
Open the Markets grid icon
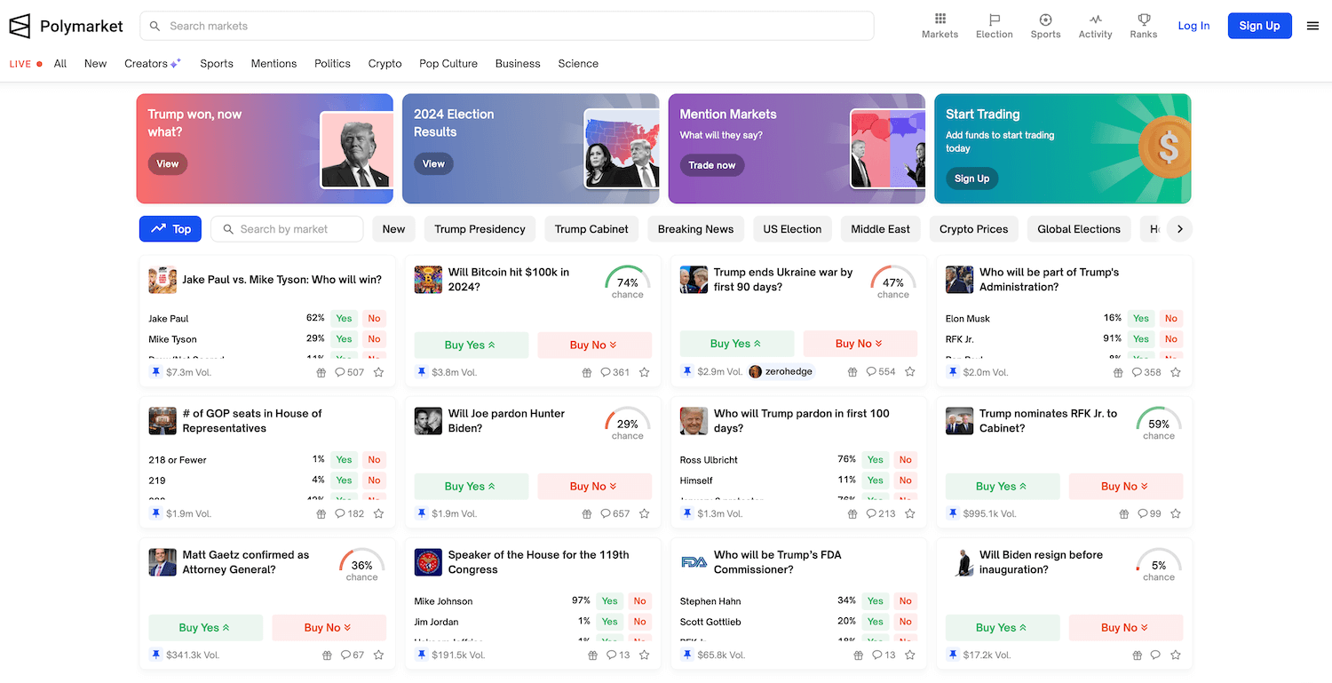pos(940,26)
